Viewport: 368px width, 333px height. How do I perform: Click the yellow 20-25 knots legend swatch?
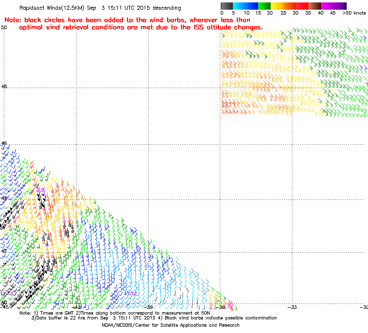277,6
